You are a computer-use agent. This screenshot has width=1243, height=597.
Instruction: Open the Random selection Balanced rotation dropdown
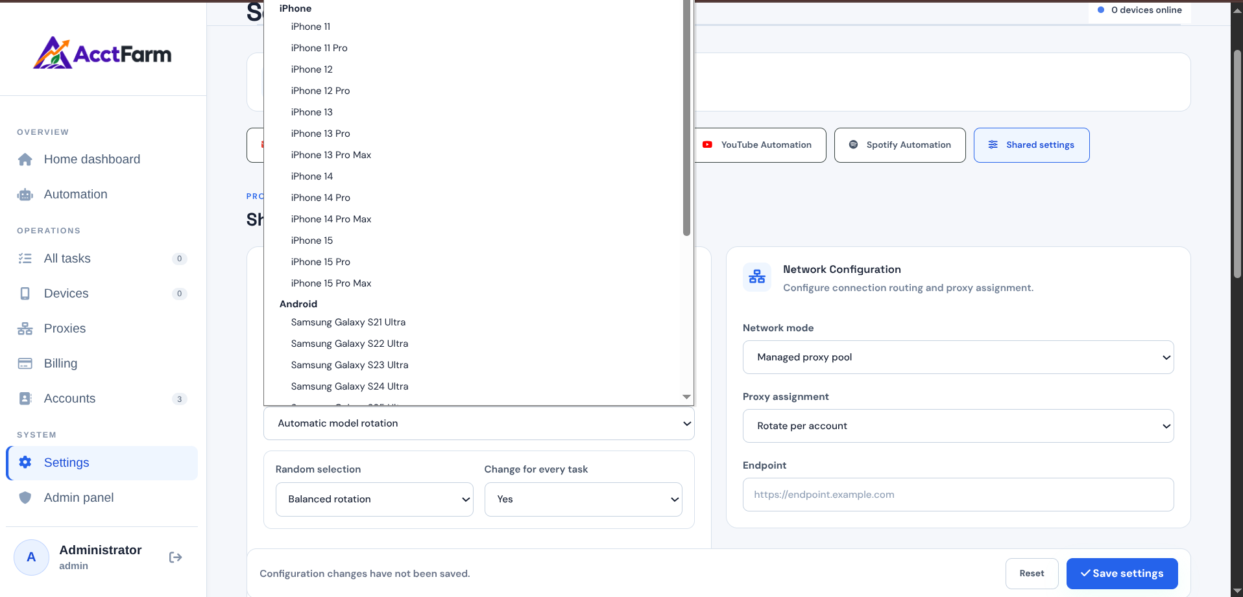[374, 499]
